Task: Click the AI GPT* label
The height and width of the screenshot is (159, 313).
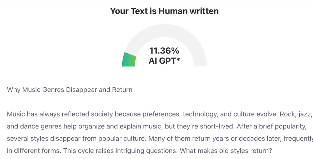Action: click(x=164, y=61)
